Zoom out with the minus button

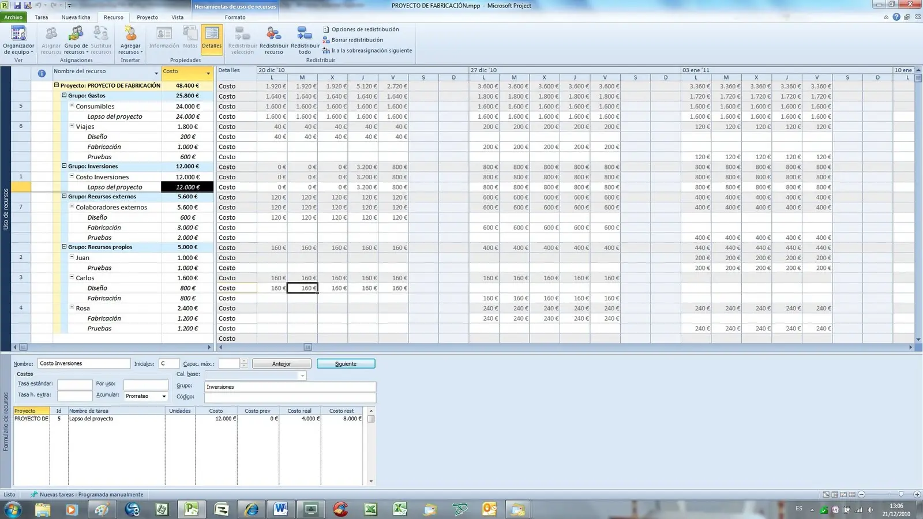click(x=861, y=495)
